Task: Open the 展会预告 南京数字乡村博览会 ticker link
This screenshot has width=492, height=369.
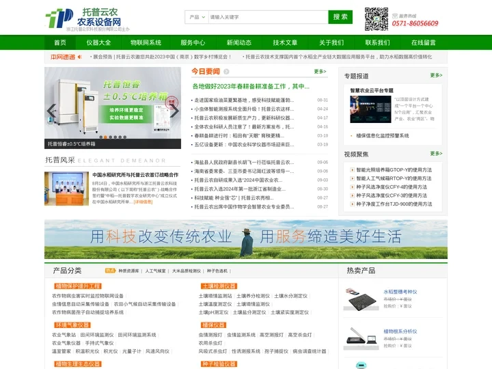Action: [x=162, y=57]
